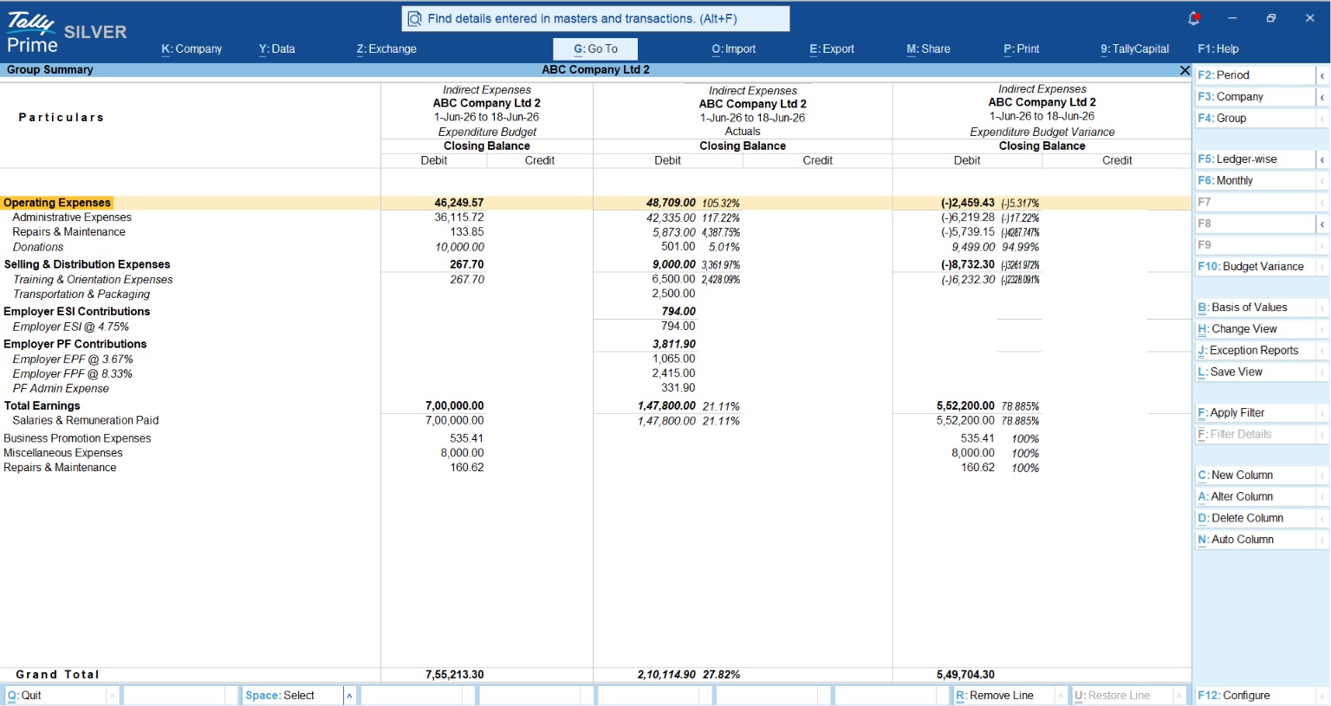Viewport: 1331px width, 706px height.
Task: Select Selling & Distribution Expenses row
Action: (595, 265)
